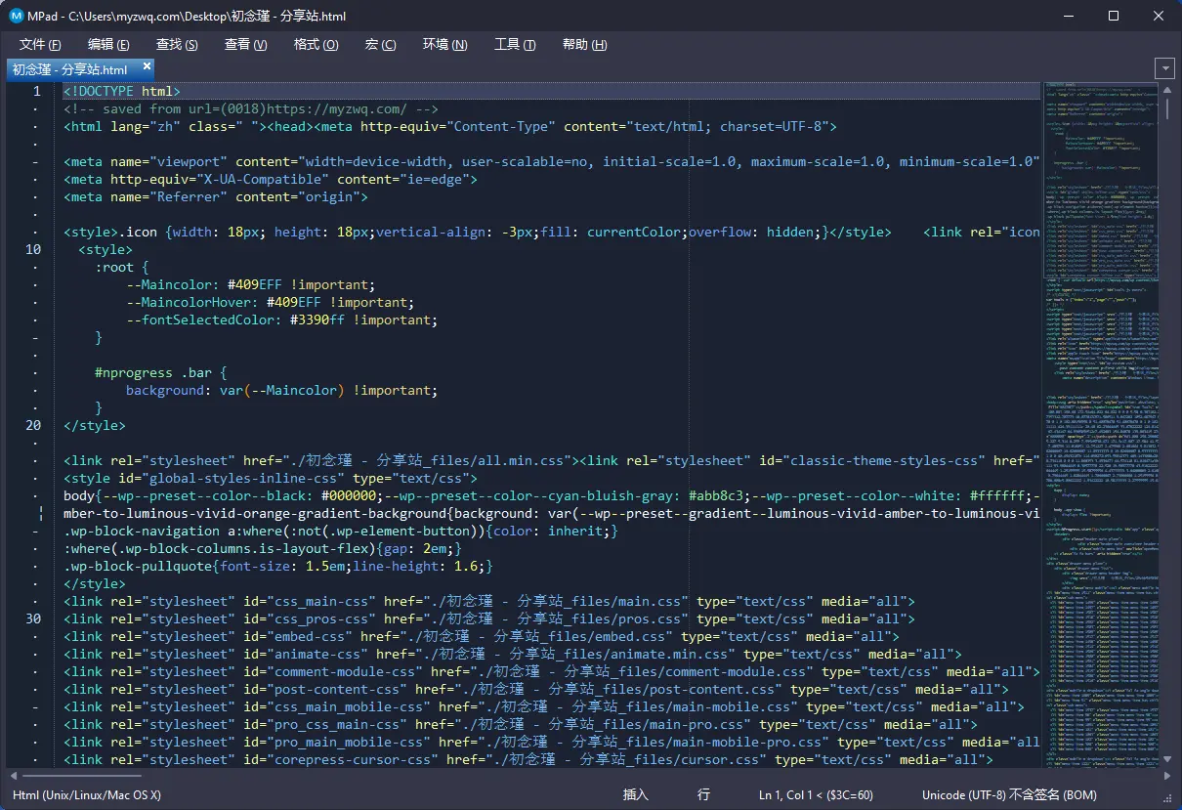
Task: Click Html (Unix/Linux/Mac OS X) file type indicator
Action: [x=87, y=795]
